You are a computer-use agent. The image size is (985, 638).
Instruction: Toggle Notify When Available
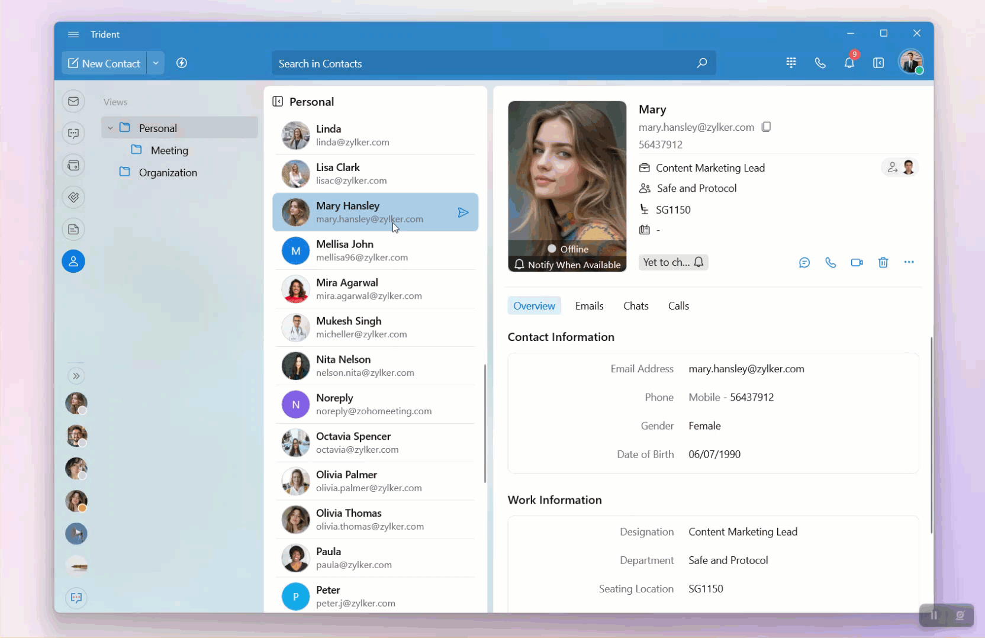tap(567, 265)
